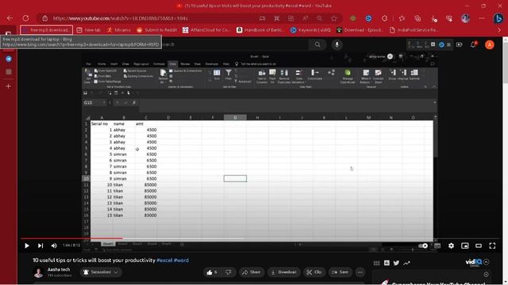Toggle subtitles captions button
Viewport: 508px width, 285px height.
point(437,246)
